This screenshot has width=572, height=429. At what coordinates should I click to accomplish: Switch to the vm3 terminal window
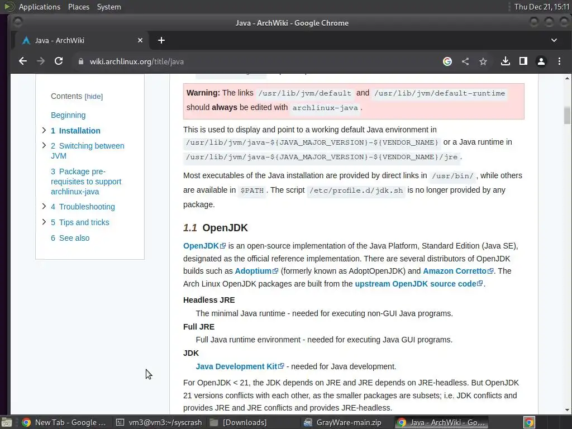click(x=159, y=422)
